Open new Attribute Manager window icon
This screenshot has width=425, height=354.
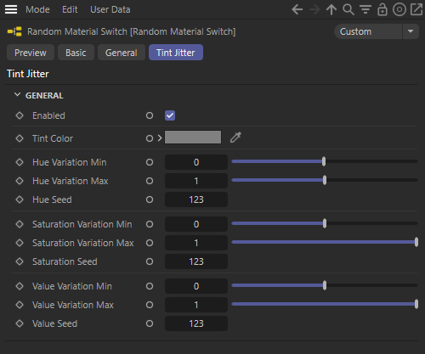tap(416, 9)
